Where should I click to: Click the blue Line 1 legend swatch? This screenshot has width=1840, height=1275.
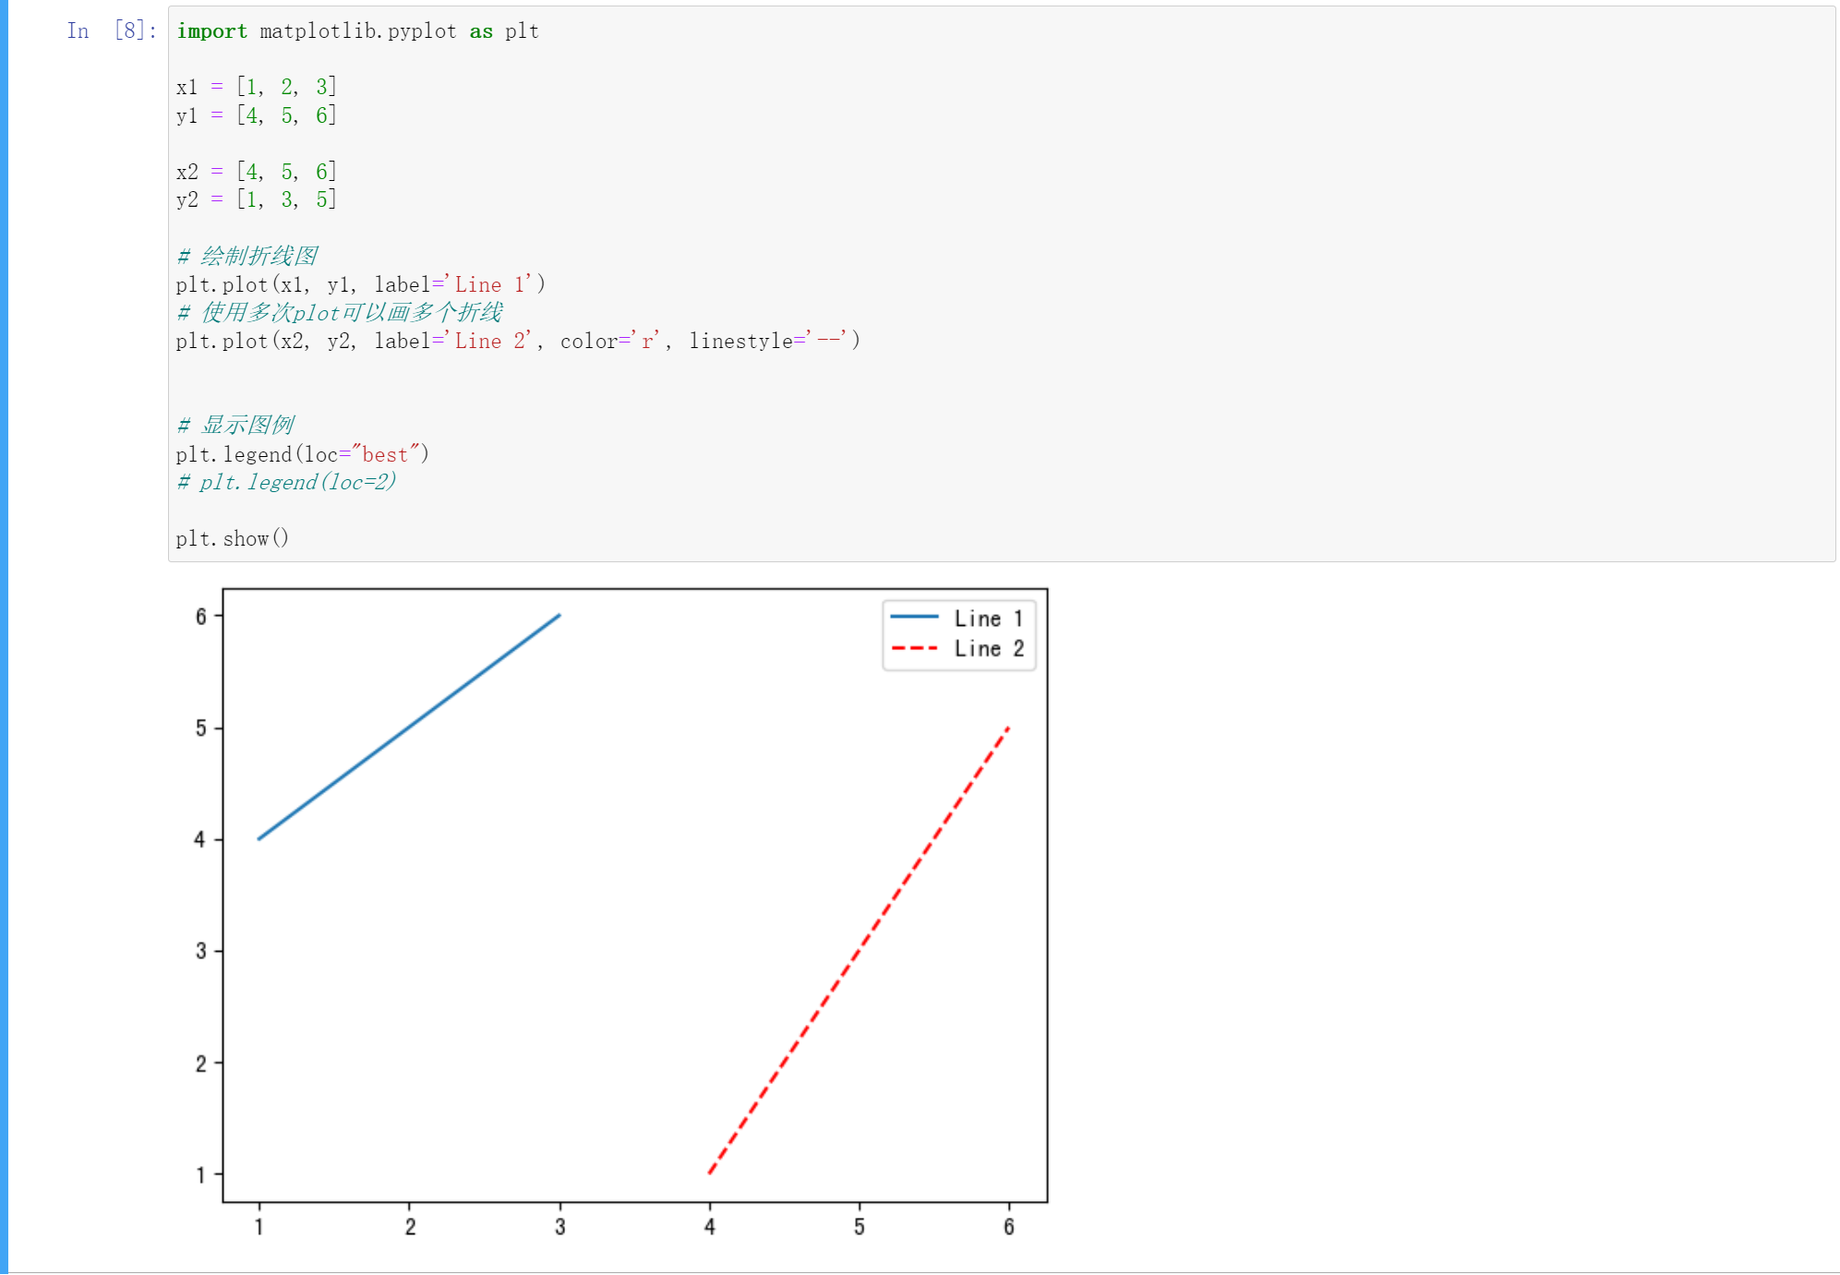point(914,617)
